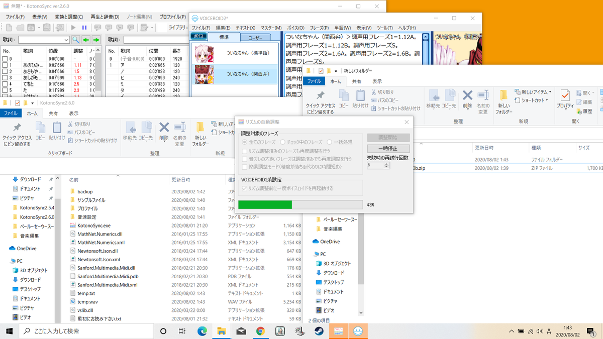Check the row 0 checkbox in KotonoSync list
The image size is (603, 339).
click(x=5, y=59)
